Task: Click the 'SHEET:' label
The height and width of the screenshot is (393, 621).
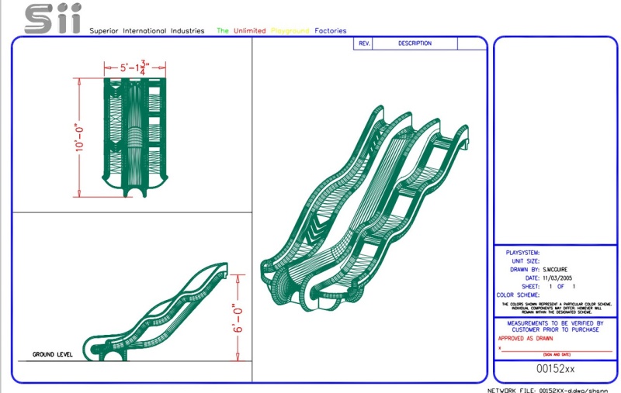Action: point(530,287)
